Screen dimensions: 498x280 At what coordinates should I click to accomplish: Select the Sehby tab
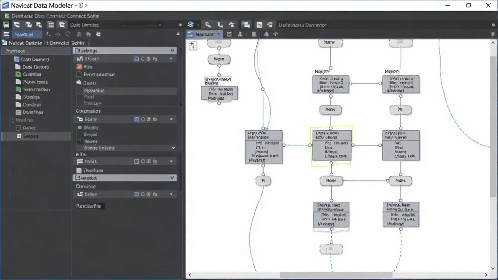[x=78, y=43]
